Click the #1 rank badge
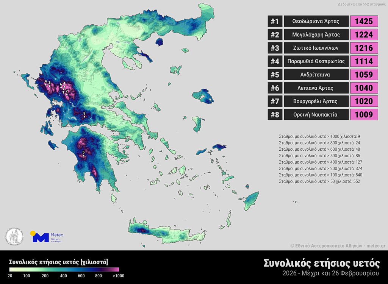This screenshot has width=388, height=284. (275, 22)
